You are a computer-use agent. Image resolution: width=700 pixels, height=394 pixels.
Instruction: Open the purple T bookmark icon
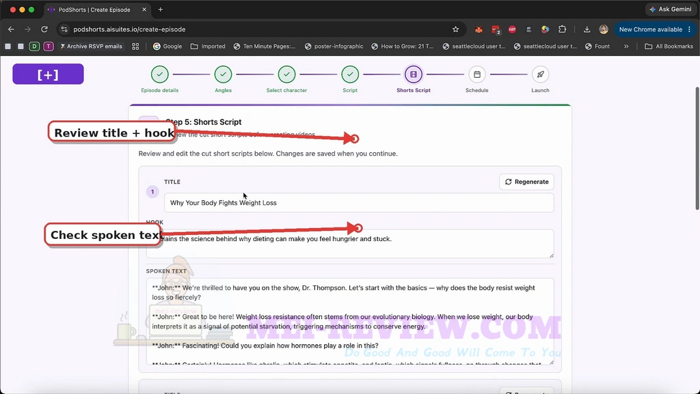(49, 46)
